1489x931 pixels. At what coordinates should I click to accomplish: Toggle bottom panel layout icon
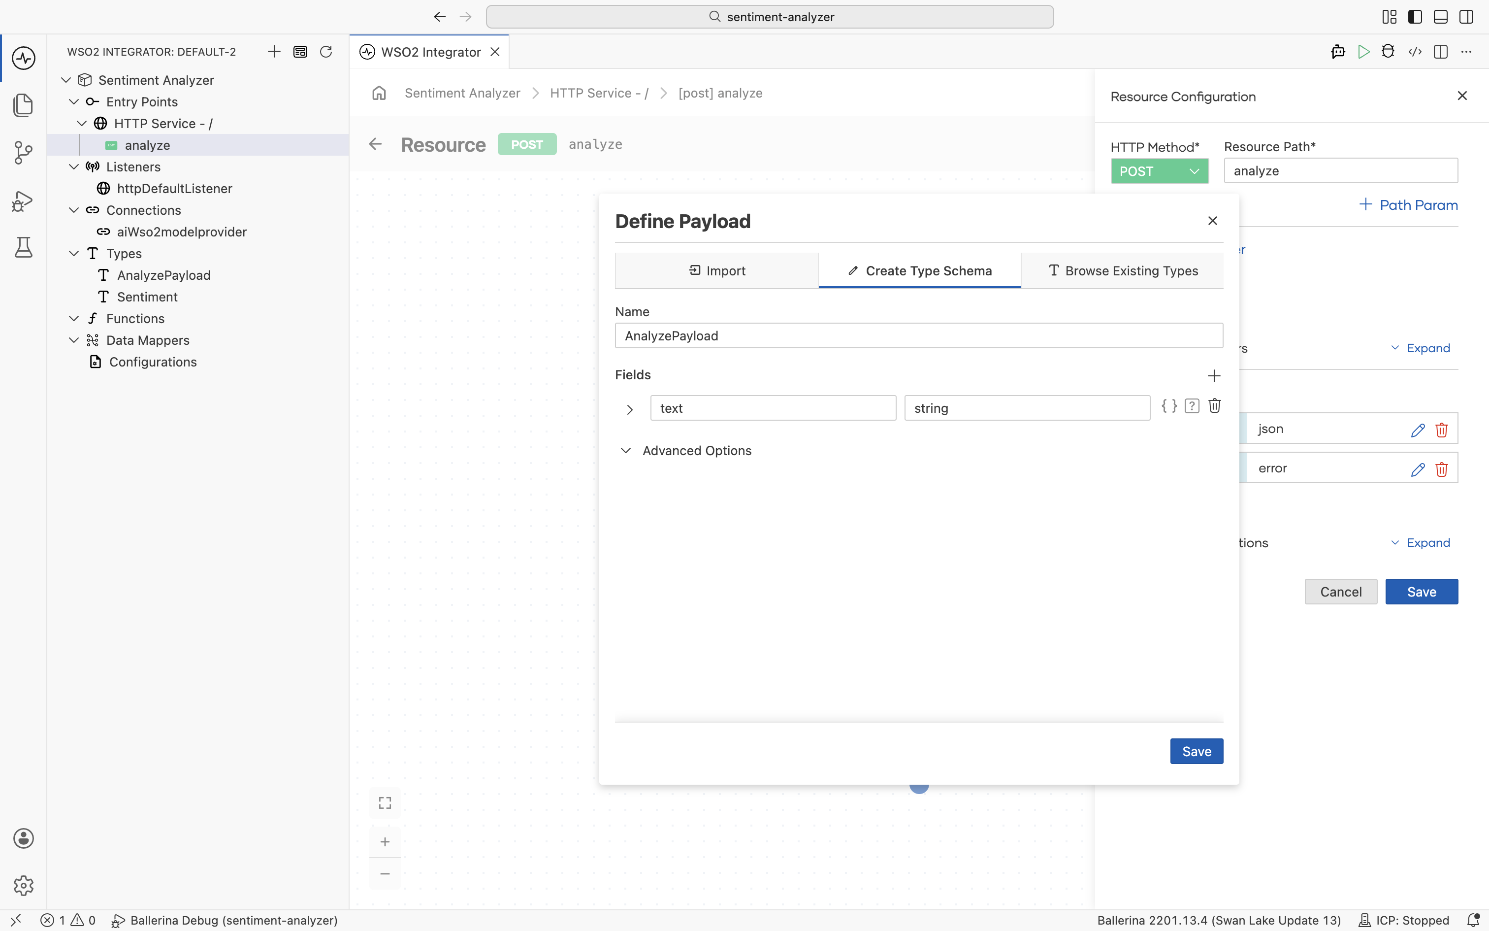1440,17
